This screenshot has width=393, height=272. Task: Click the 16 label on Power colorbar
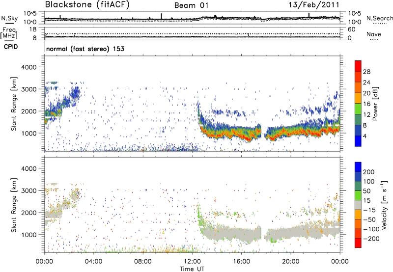click(x=366, y=104)
